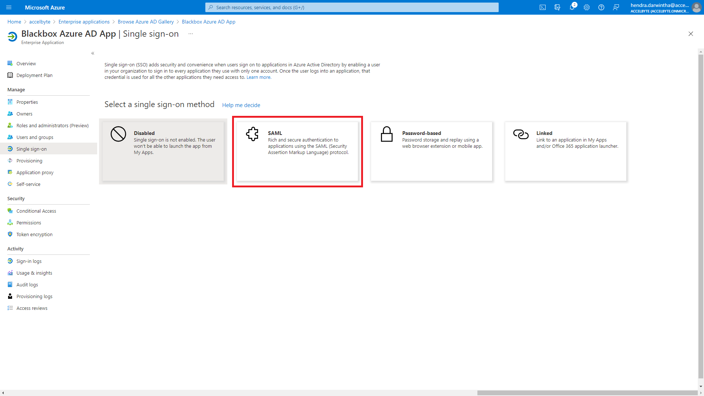
Task: Click the Owners people icon
Action: point(10,114)
